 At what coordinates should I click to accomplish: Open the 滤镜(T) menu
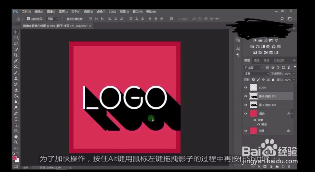101,12
